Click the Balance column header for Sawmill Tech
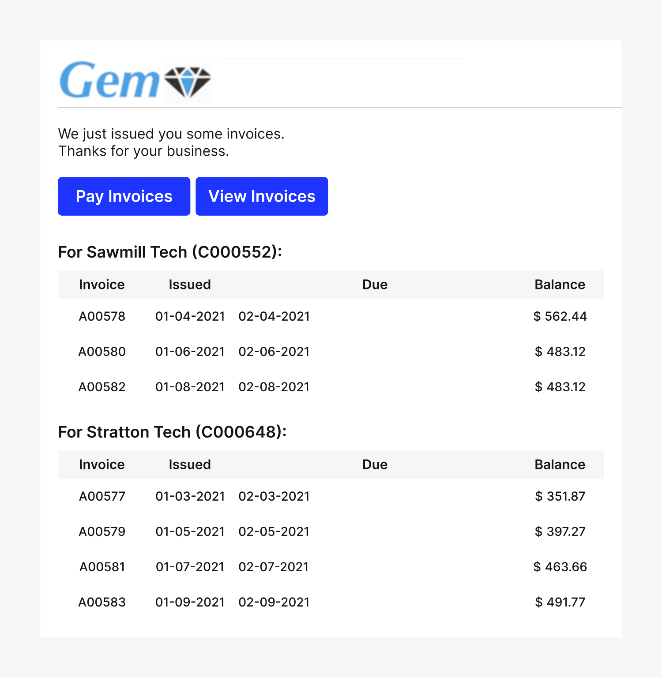 tap(560, 285)
